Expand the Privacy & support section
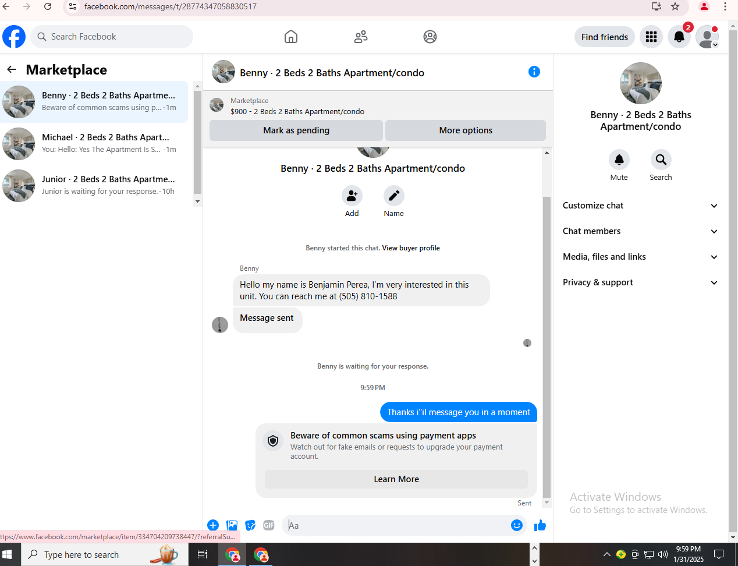This screenshot has width=738, height=566. pos(640,282)
